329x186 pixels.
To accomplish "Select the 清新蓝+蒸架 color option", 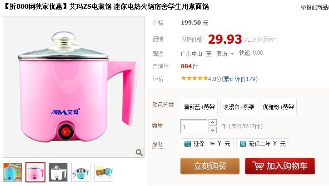I will [x=199, y=107].
